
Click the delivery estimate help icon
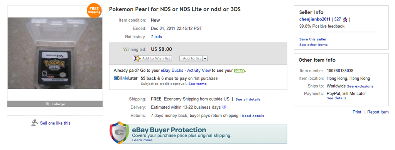click(x=224, y=107)
